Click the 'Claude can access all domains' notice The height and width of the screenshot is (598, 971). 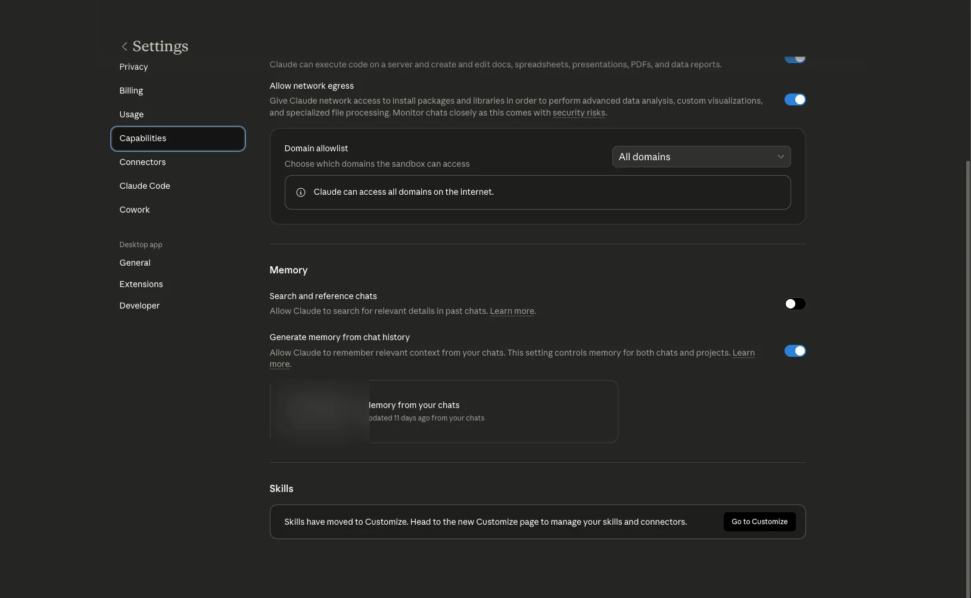[x=537, y=192]
